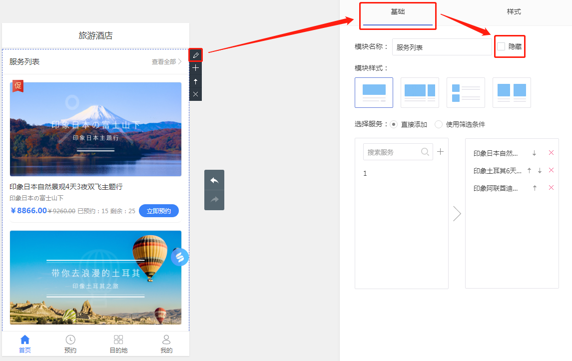572x361 pixels.
Task: Move the service list module up with the arrow icon
Action: coord(195,81)
